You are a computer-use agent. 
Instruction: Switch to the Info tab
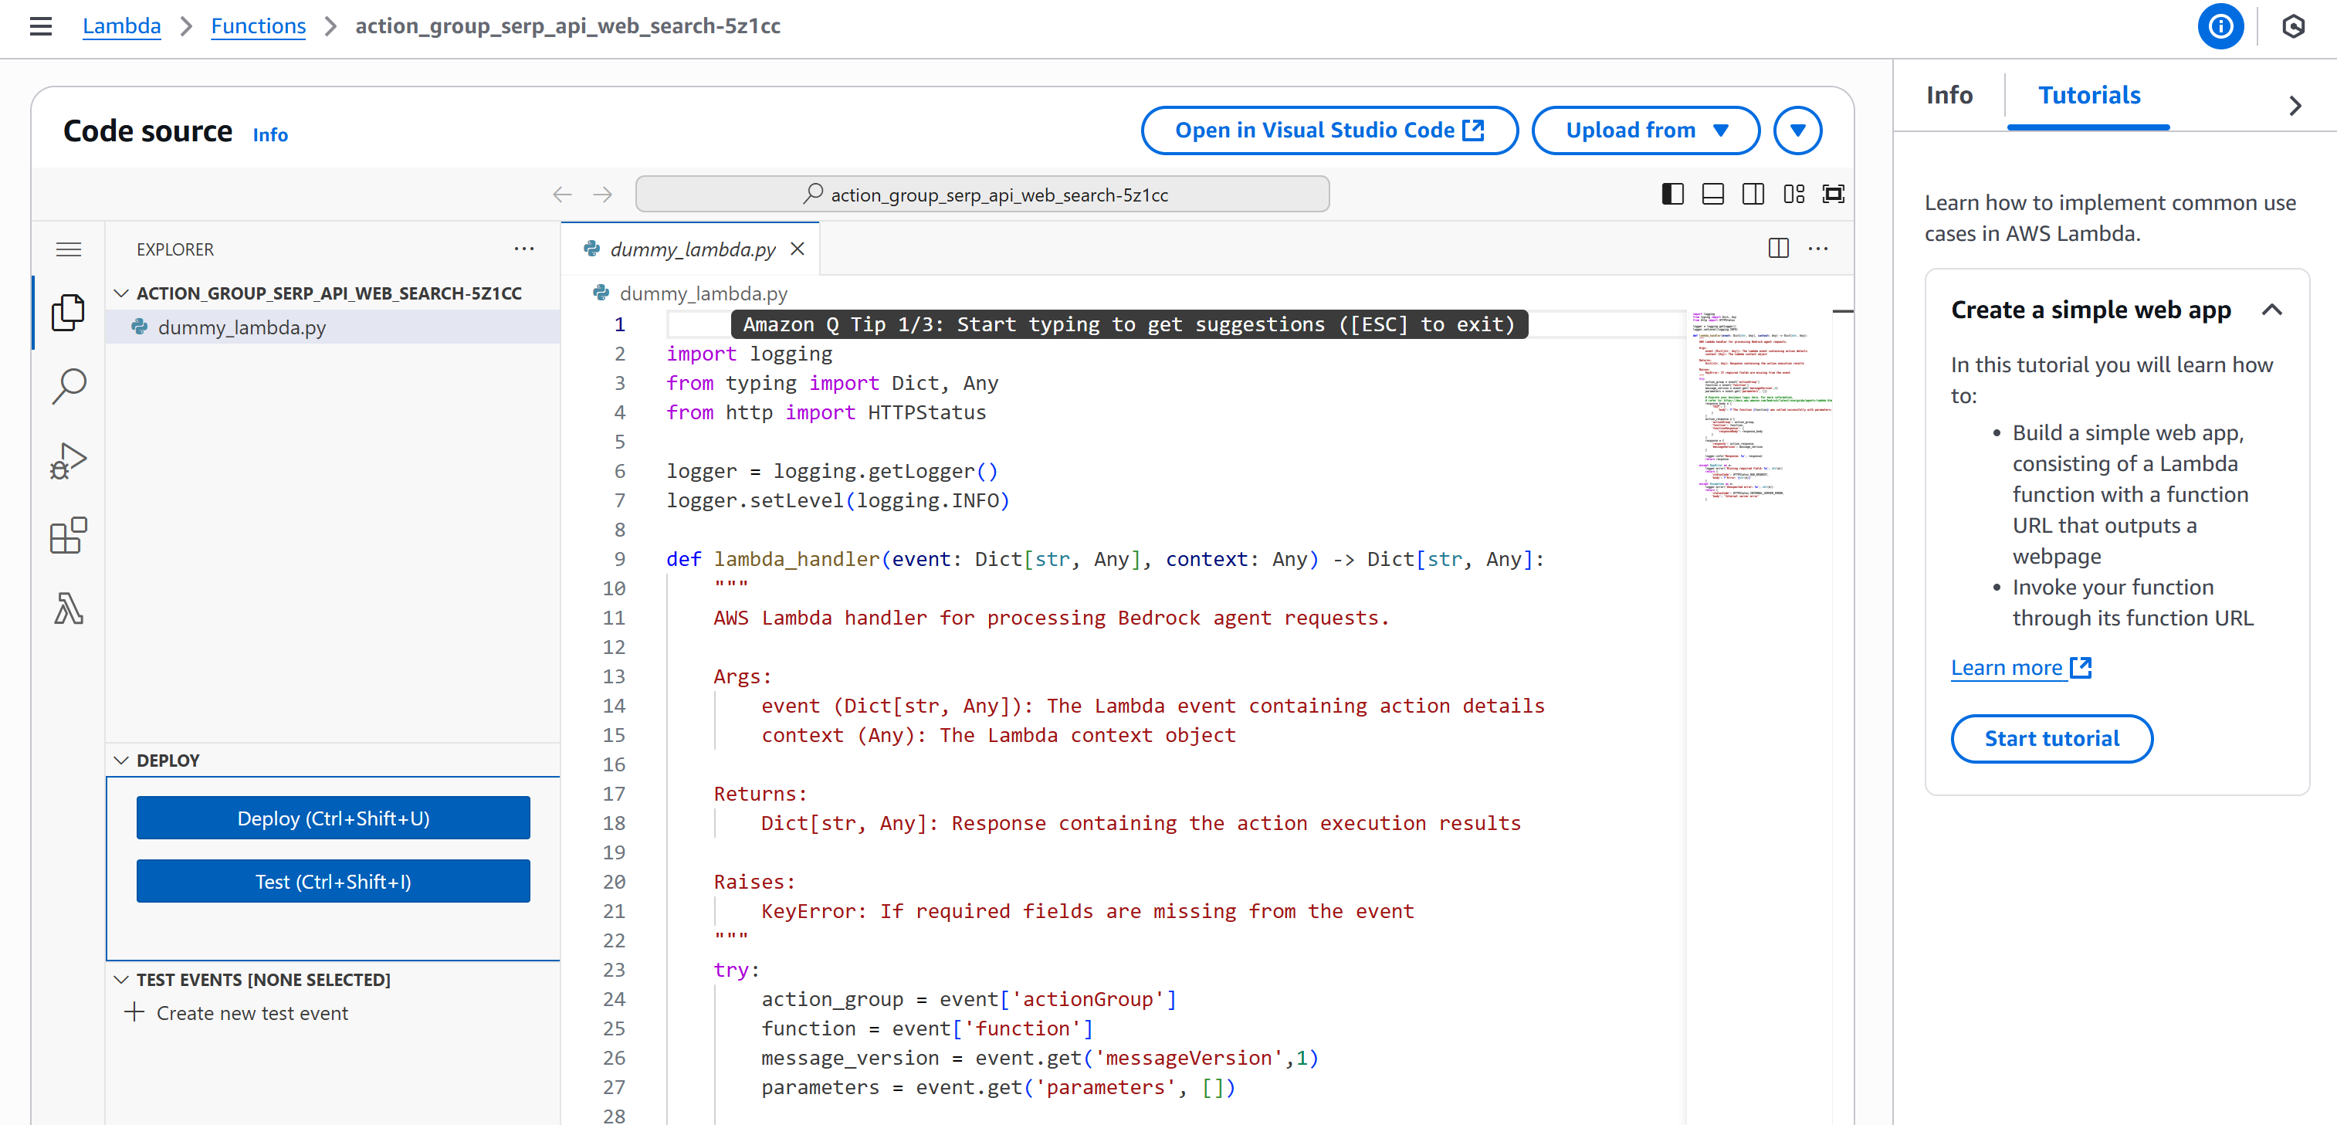click(x=1949, y=94)
